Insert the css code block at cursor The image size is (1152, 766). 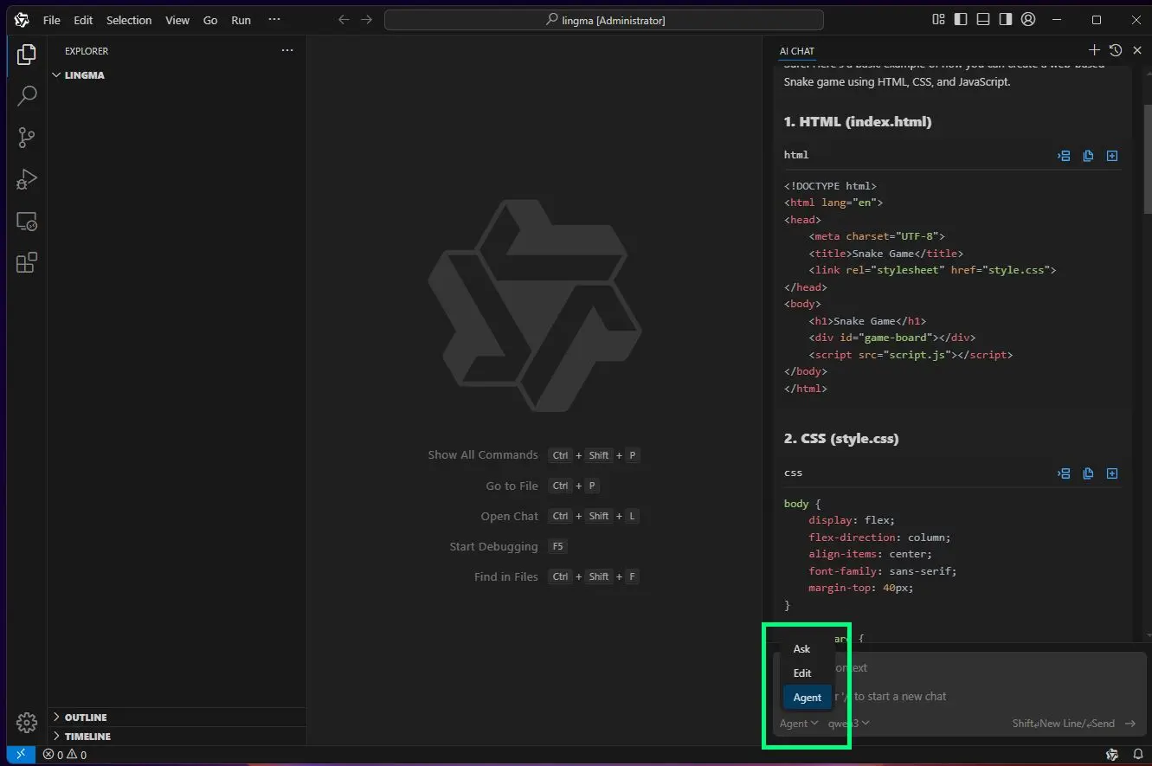point(1064,473)
